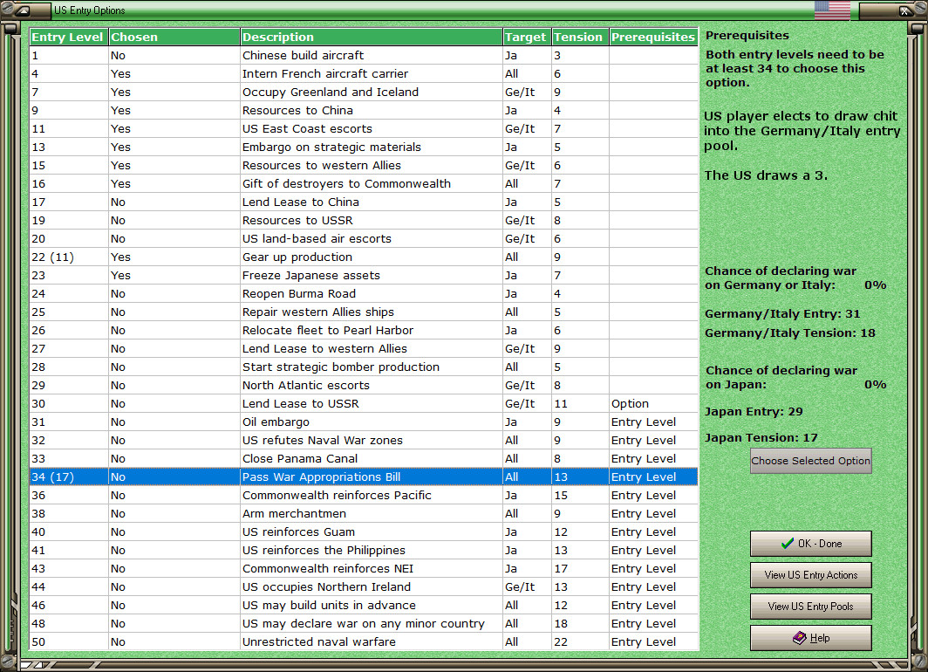
Task: Select the Close Panama Canal row
Action: click(364, 459)
